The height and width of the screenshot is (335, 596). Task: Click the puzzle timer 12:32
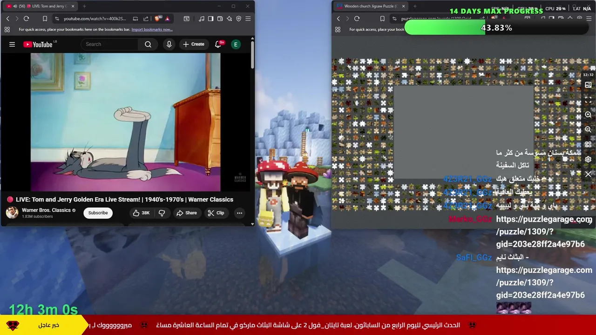coord(588,75)
